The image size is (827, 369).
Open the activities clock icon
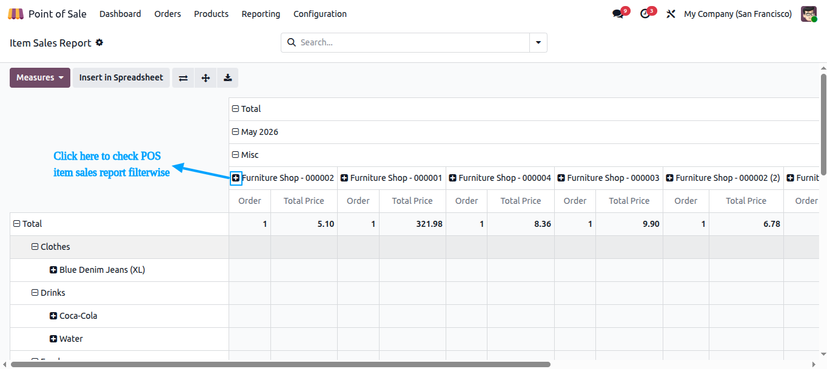[x=645, y=13]
